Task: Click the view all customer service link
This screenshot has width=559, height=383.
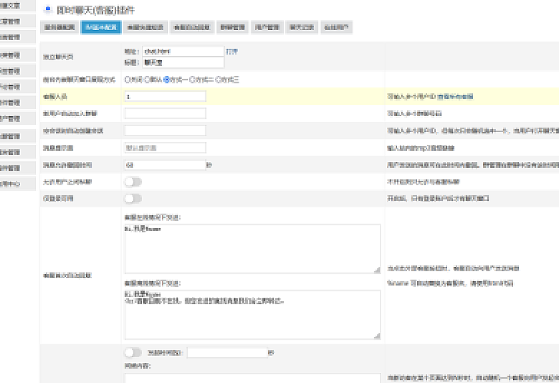Action: [x=455, y=97]
